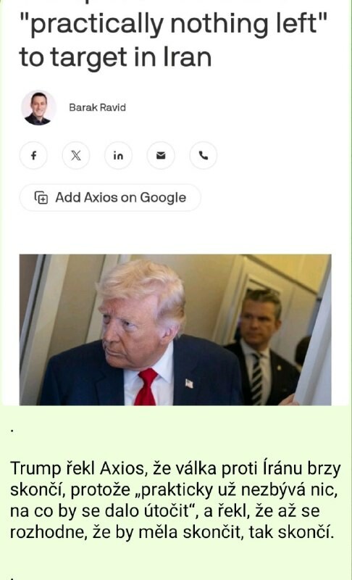The width and height of the screenshot is (352, 580).
Task: Share the article on X
Action: [76, 155]
